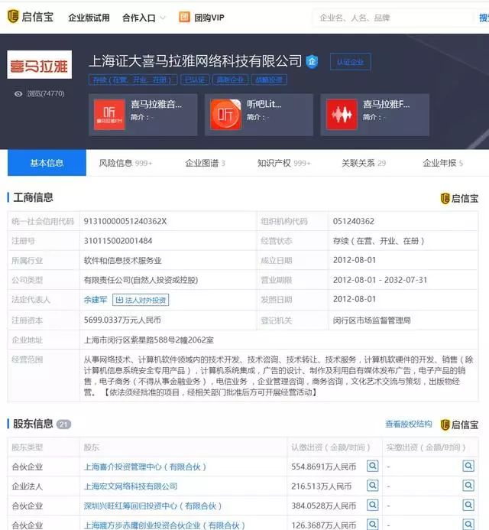Go to the 企业年报 tab
The height and width of the screenshot is (530, 489).
pos(442,163)
